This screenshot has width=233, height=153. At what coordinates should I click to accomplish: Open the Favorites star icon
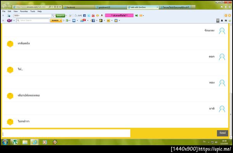[x=226, y=7]
